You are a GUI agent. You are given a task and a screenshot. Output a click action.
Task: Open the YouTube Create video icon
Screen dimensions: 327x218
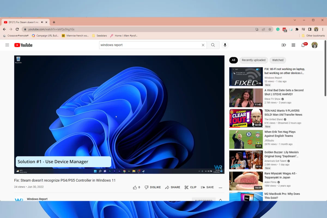click(x=284, y=45)
